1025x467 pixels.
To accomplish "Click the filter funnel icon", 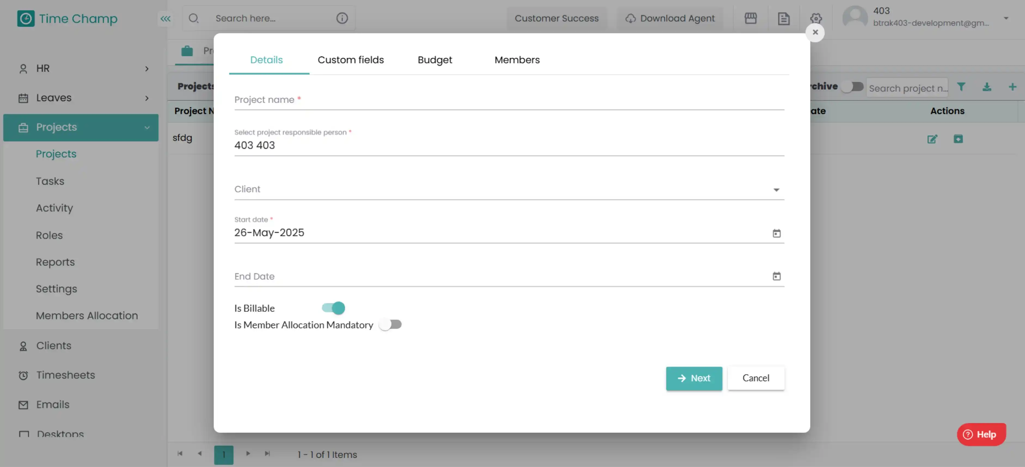I will pyautogui.click(x=961, y=87).
